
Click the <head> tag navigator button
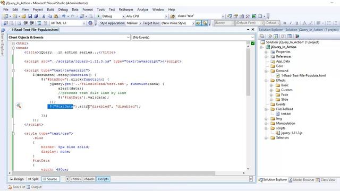[89, 179]
